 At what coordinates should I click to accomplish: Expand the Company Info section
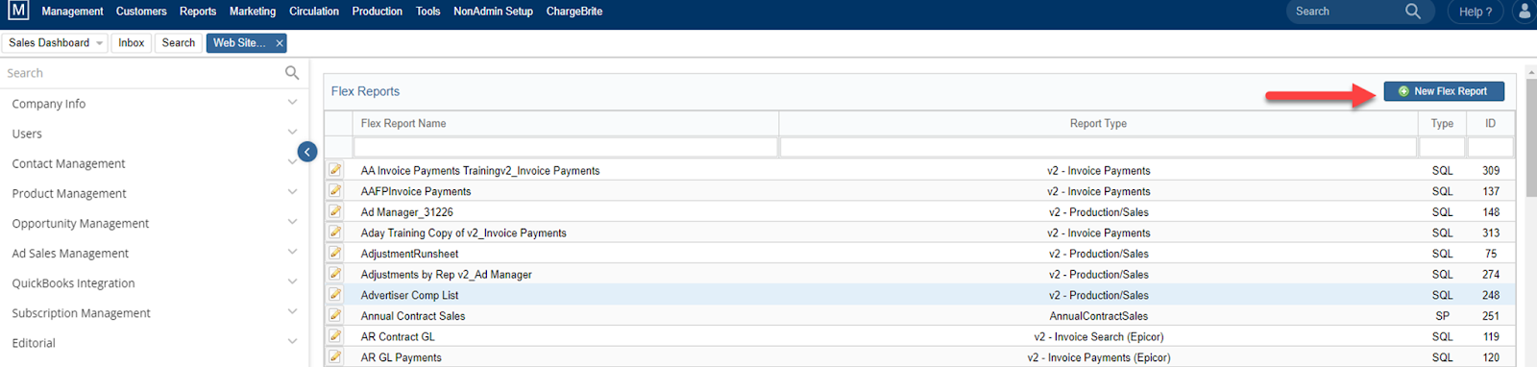[292, 103]
